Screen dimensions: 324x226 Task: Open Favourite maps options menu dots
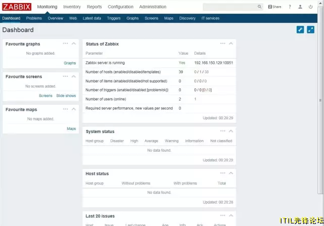[x=65, y=109]
